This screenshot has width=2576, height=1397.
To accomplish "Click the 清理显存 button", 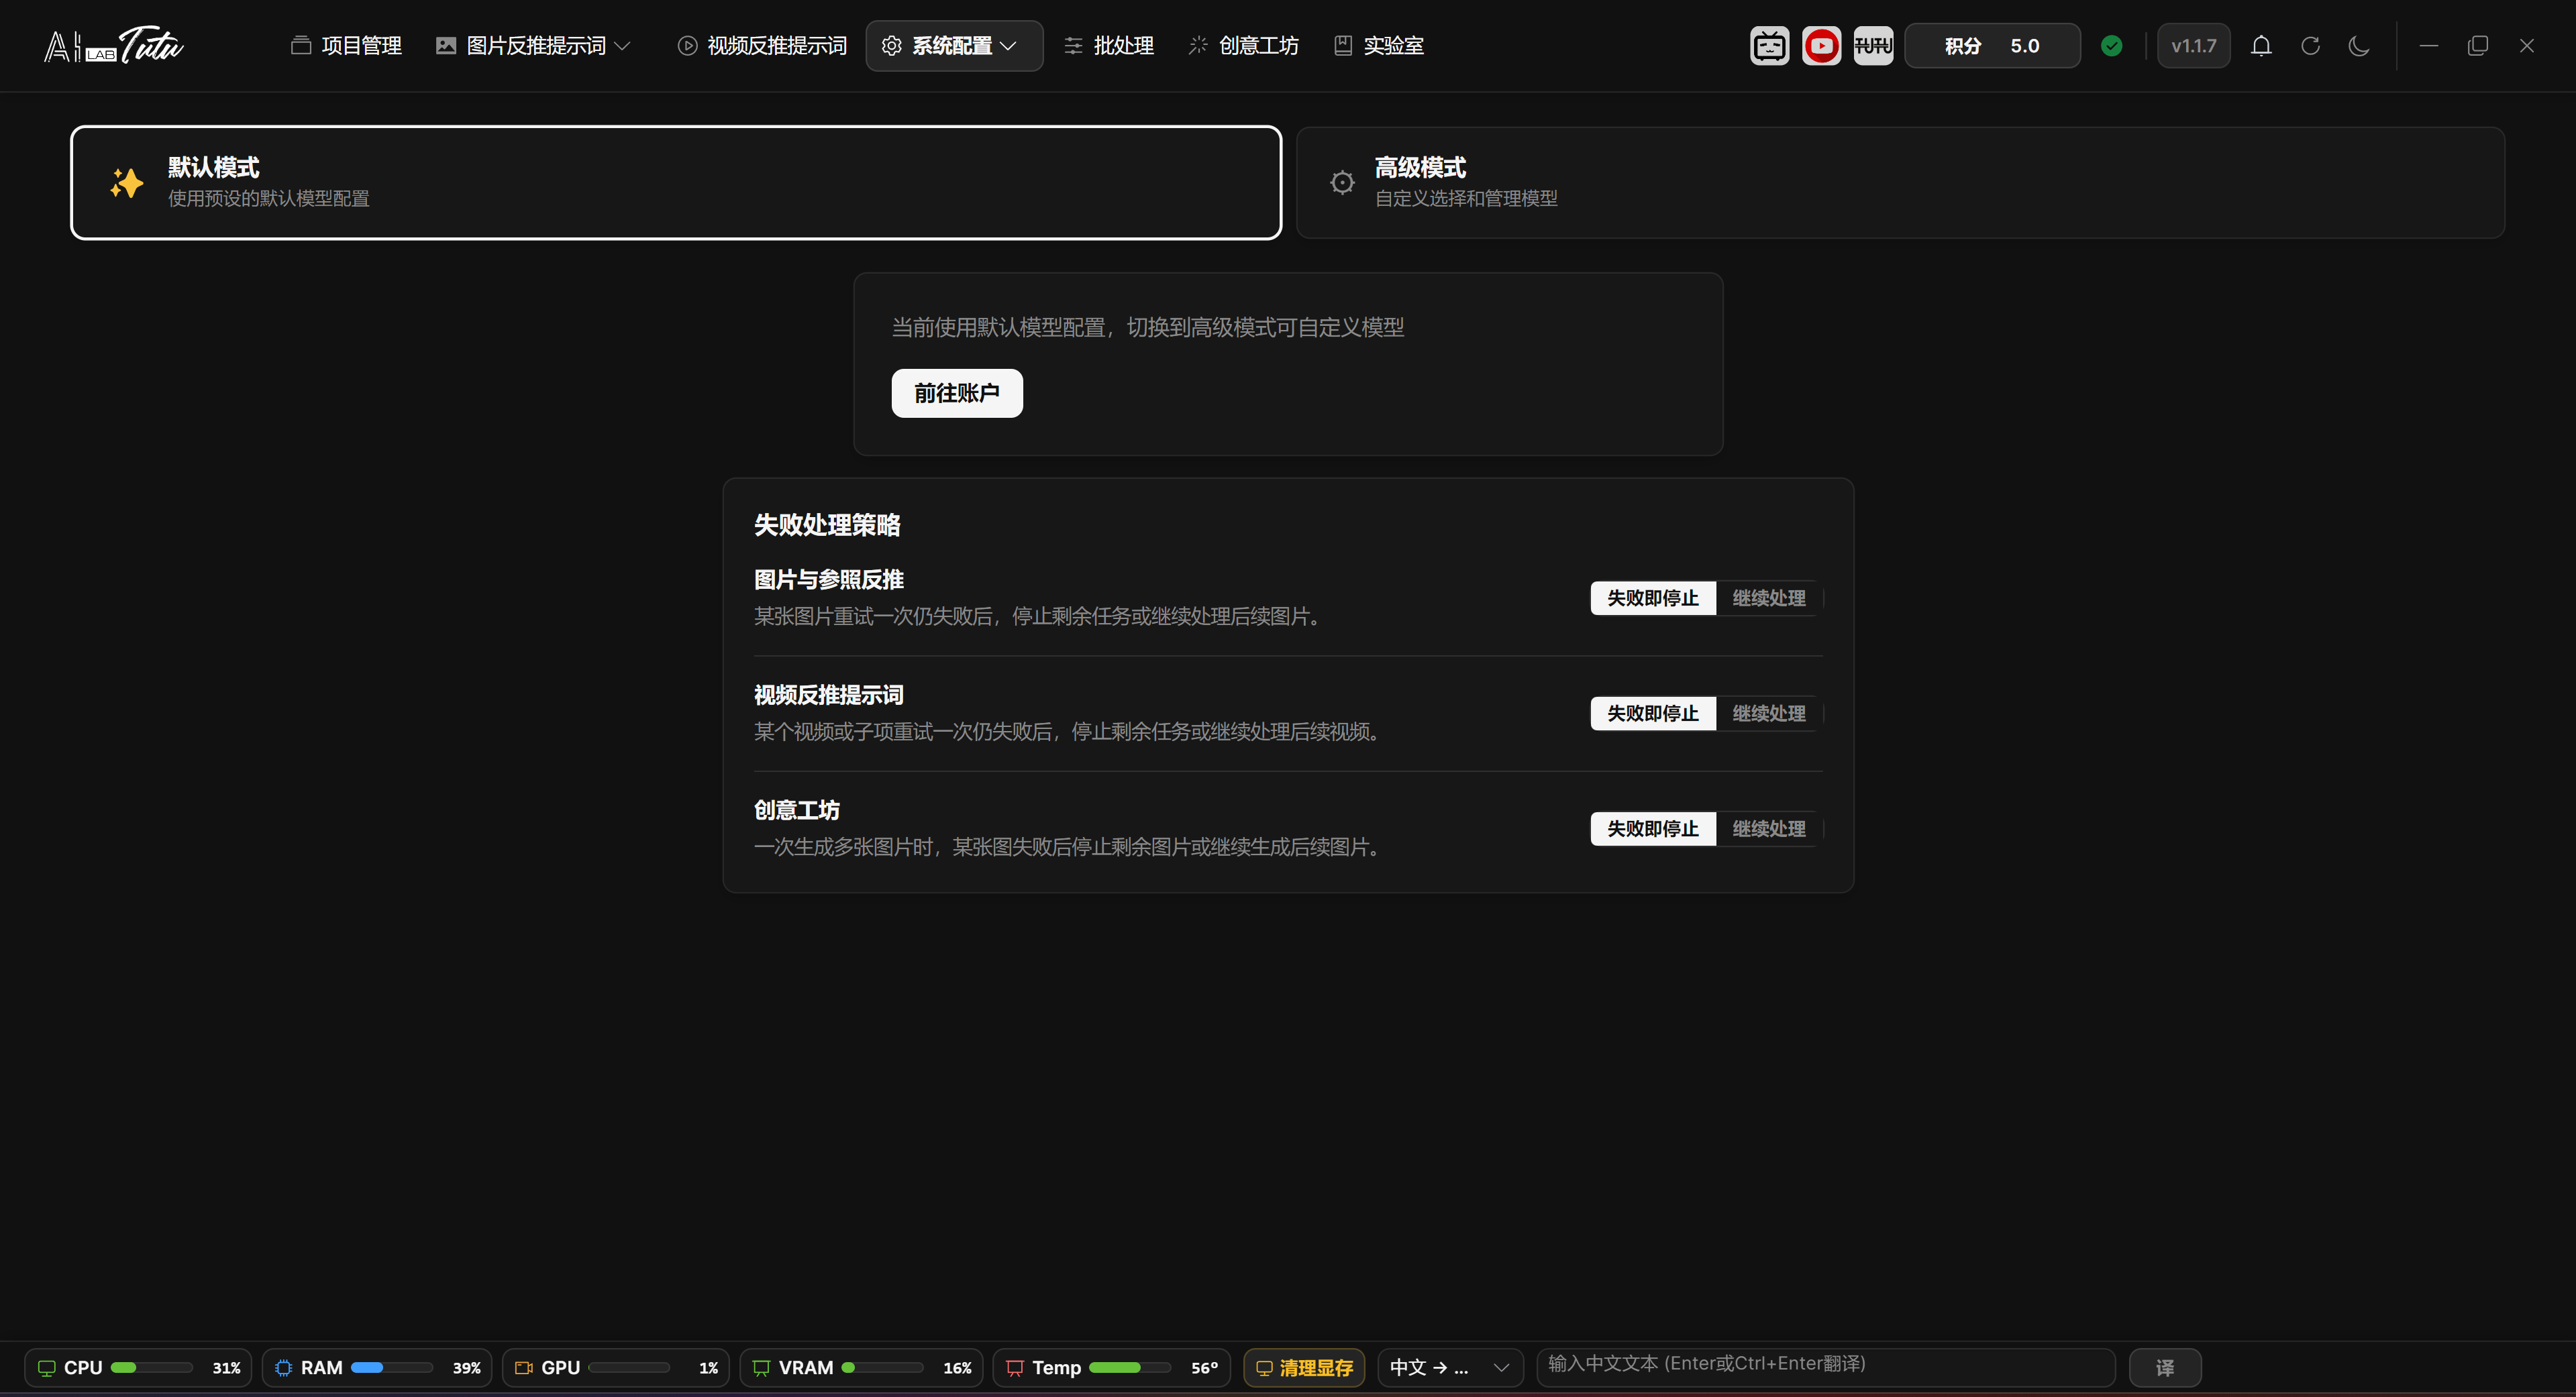I will [x=1304, y=1368].
